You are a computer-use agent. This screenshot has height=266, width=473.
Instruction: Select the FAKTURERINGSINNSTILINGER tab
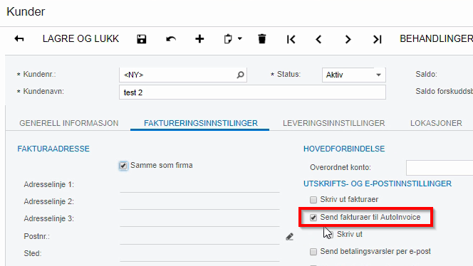pos(201,123)
